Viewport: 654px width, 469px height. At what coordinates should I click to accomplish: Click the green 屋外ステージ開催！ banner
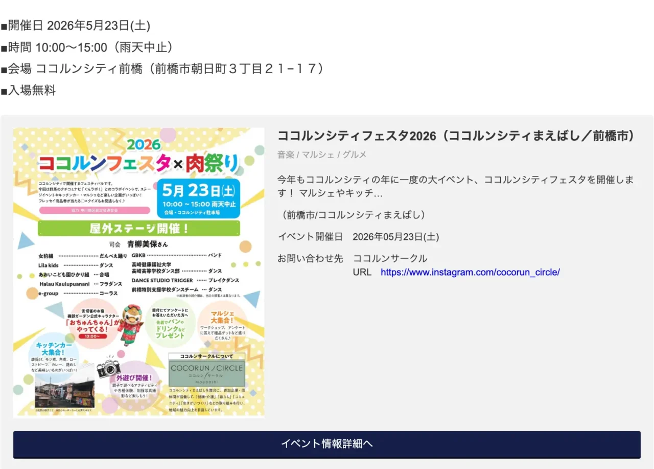point(138,228)
